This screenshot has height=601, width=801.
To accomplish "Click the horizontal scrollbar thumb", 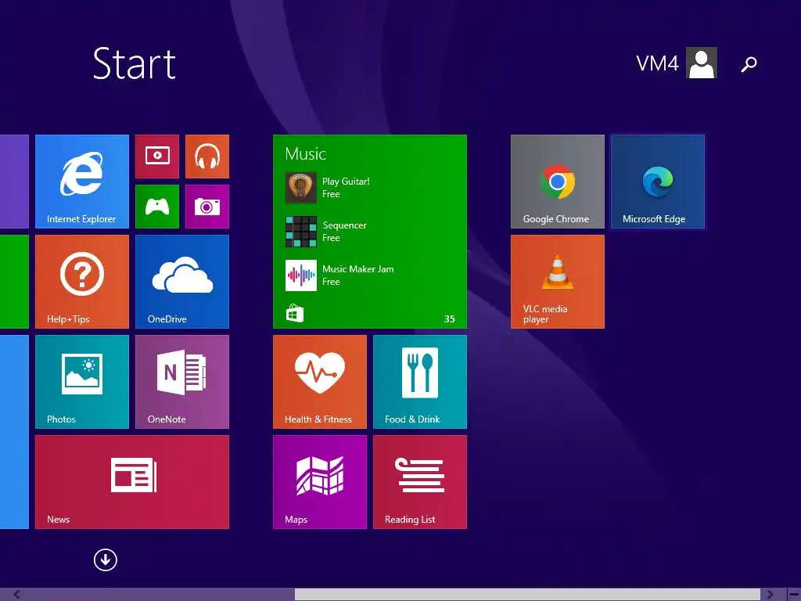I will [x=527, y=595].
